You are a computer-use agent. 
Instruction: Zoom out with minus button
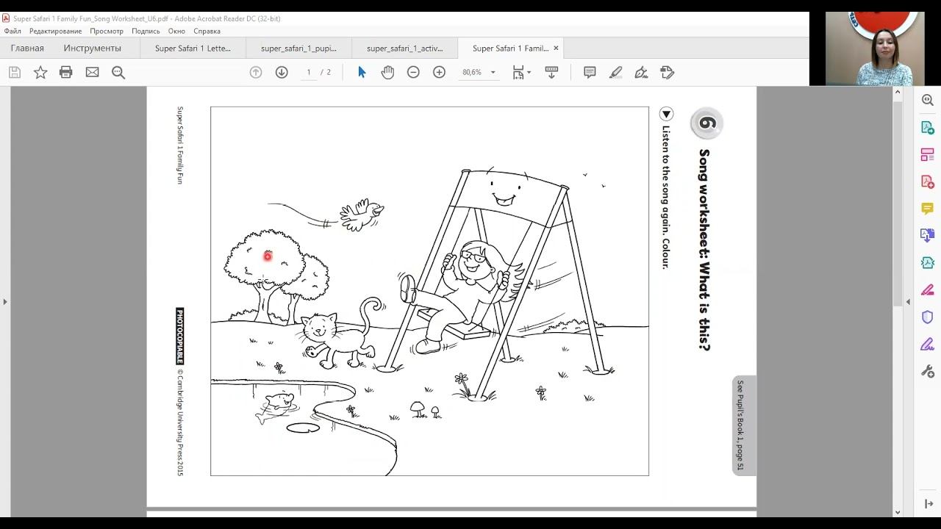click(413, 72)
